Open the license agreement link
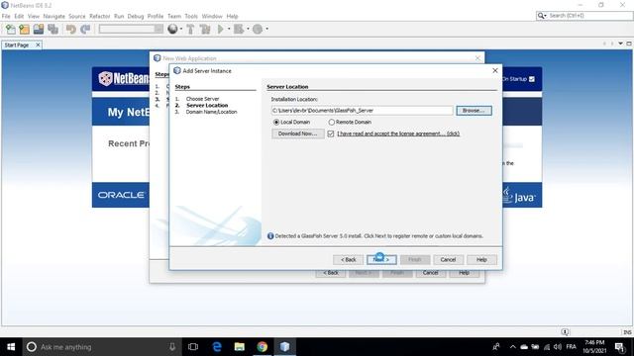This screenshot has width=634, height=356. (x=398, y=133)
